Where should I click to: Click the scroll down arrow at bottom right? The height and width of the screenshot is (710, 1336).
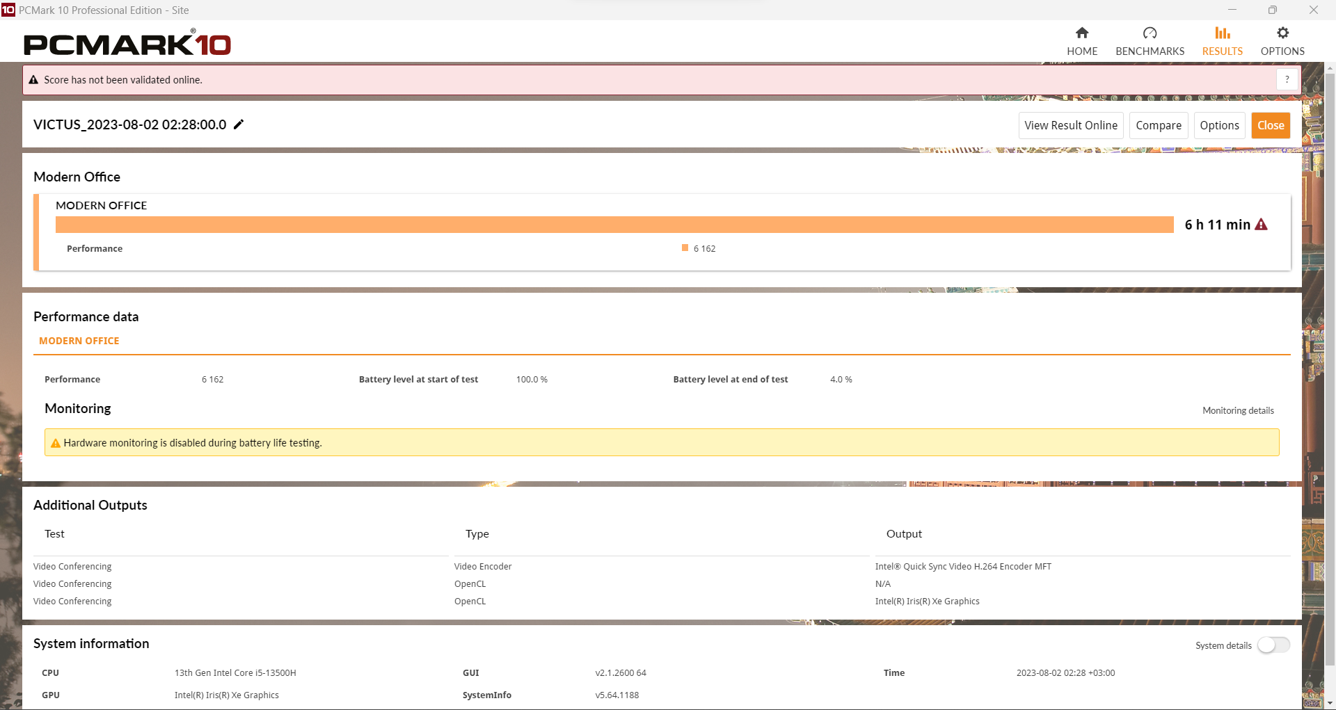[1330, 703]
